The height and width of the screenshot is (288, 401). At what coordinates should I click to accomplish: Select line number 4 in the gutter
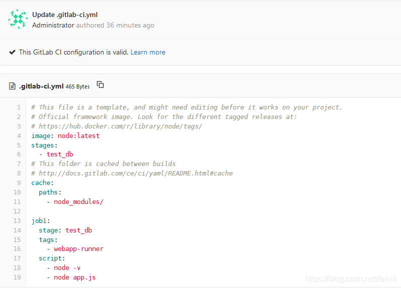click(x=19, y=135)
